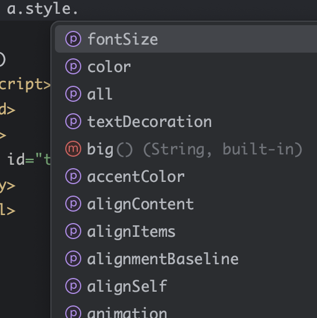Image resolution: width=317 pixels, height=318 pixels.
Task: Click the property icon beside all
Action: click(73, 94)
